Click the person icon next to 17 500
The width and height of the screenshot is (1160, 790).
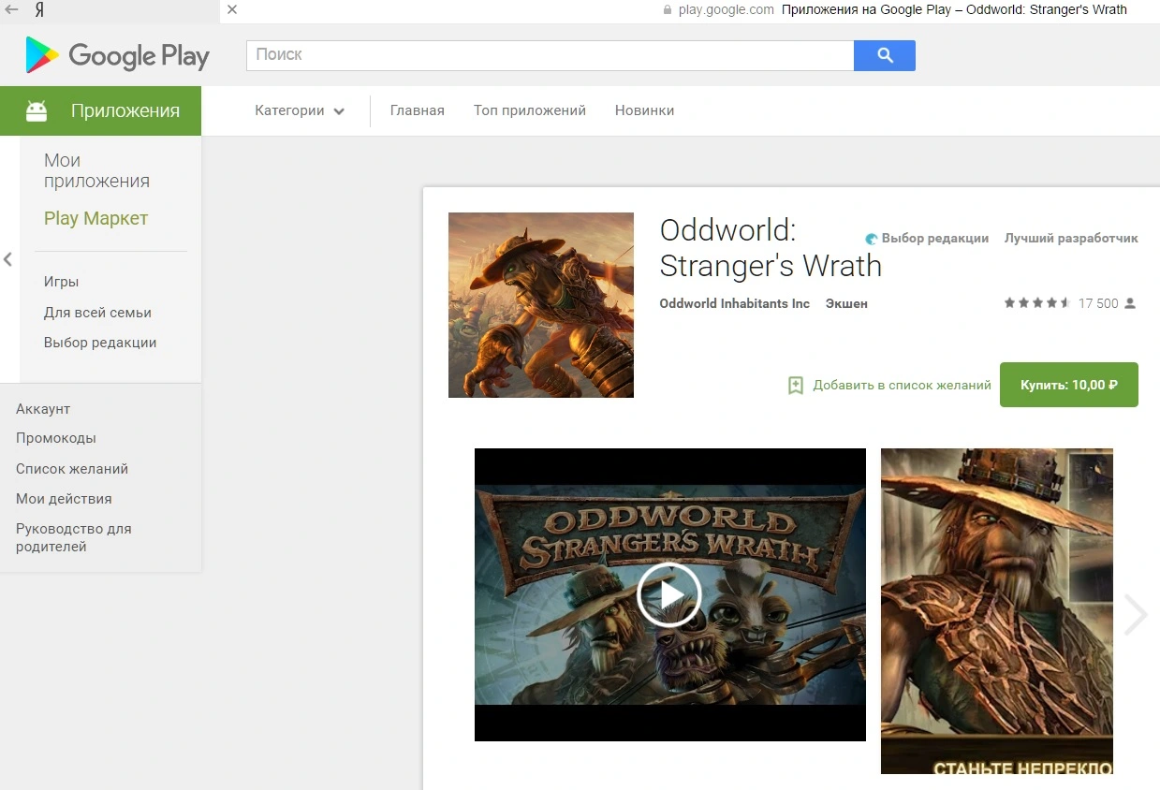[1130, 303]
